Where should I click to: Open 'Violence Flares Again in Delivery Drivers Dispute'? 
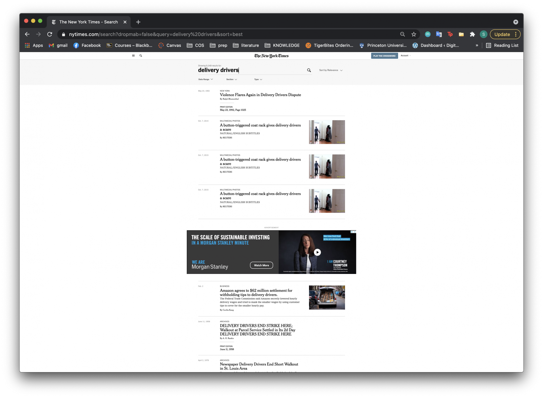(260, 95)
